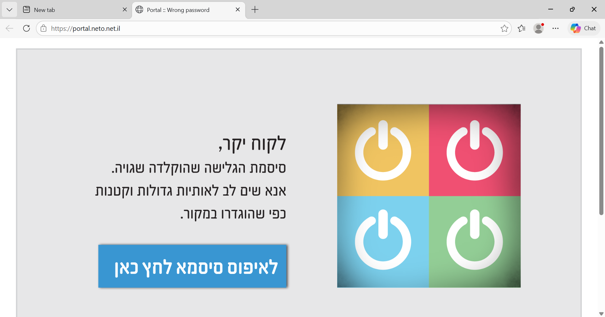The height and width of the screenshot is (317, 605).
Task: Open Copilot Chat panel
Action: pyautogui.click(x=584, y=28)
